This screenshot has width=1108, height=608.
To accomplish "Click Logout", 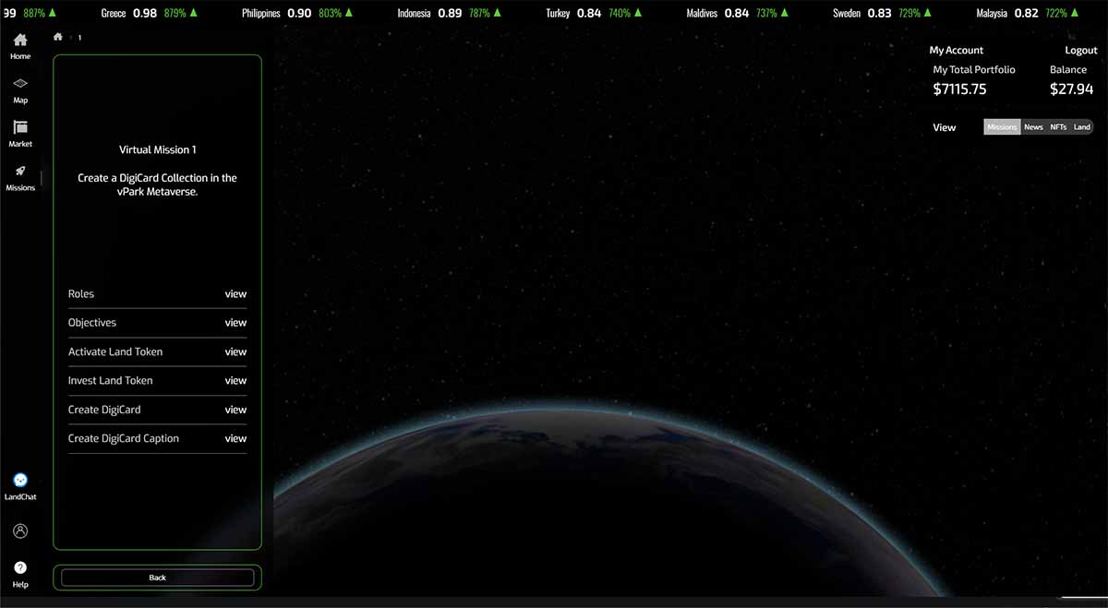I will (x=1081, y=50).
